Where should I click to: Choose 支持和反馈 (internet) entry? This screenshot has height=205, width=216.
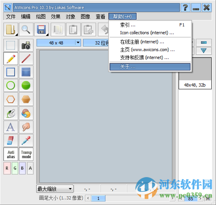150,57
